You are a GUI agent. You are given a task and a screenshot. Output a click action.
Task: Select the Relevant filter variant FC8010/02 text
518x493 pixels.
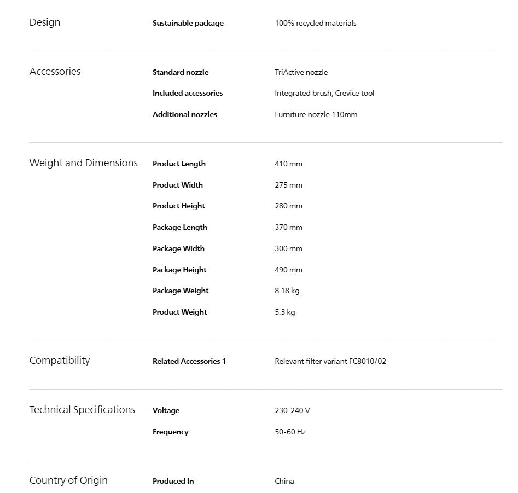click(330, 361)
